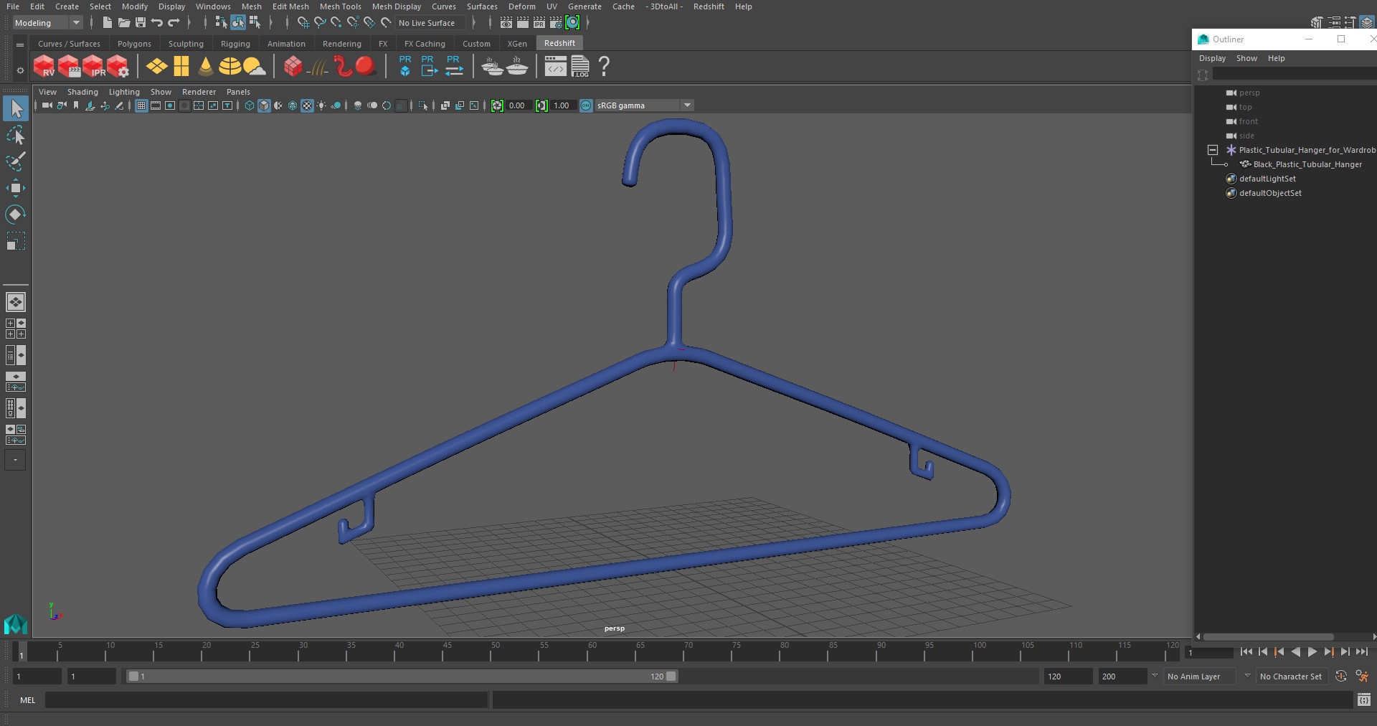This screenshot has width=1377, height=726.
Task: Open the Modeling menu set dropdown
Action: coord(47,23)
